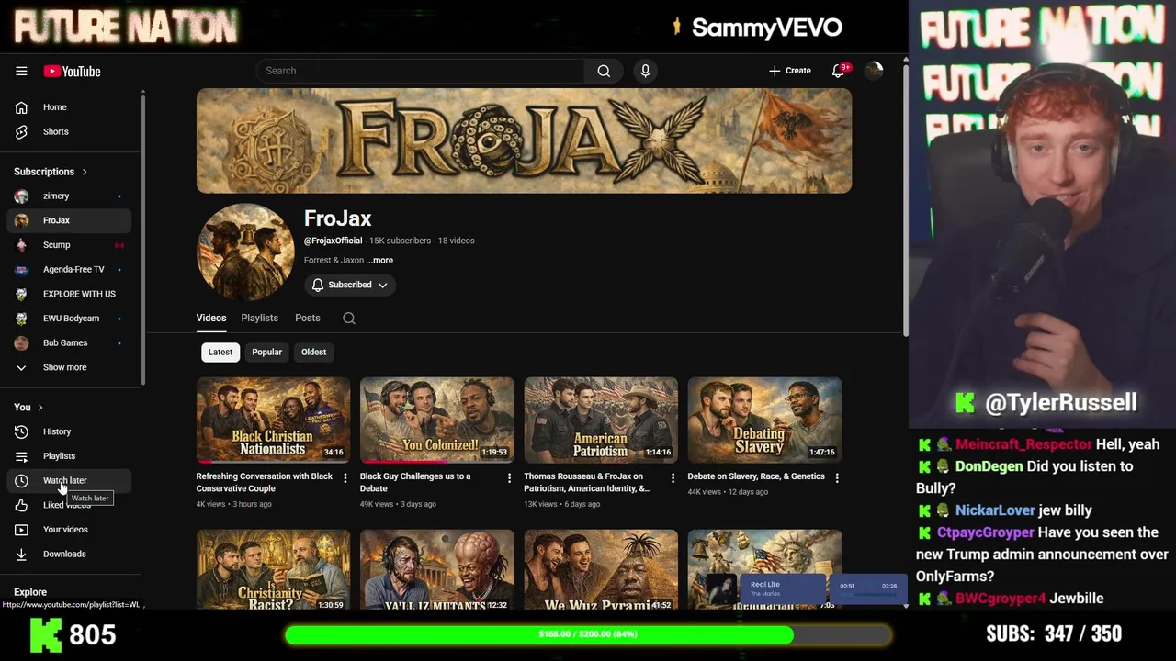Select FroJax in the subscriptions list

click(x=70, y=220)
